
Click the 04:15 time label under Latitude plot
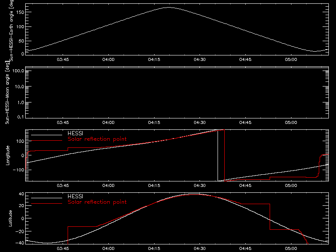pos(154,248)
